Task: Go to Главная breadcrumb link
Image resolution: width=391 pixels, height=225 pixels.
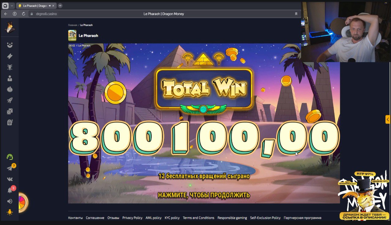Action: 72,25
